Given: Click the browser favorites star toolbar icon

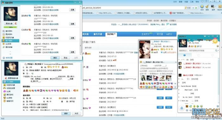Looking at the screenshot, I should point(202,7).
